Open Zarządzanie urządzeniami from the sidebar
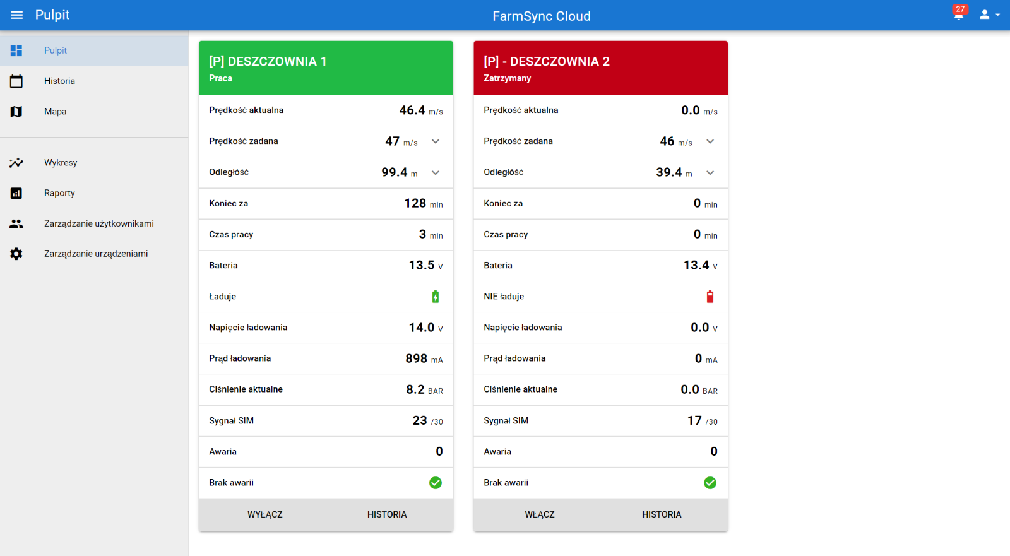The width and height of the screenshot is (1010, 556). point(95,254)
